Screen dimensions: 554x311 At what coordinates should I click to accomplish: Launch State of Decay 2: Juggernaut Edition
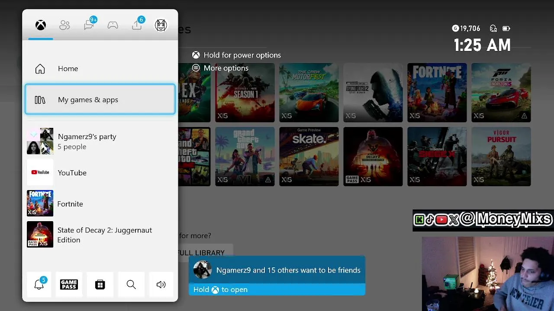100,235
